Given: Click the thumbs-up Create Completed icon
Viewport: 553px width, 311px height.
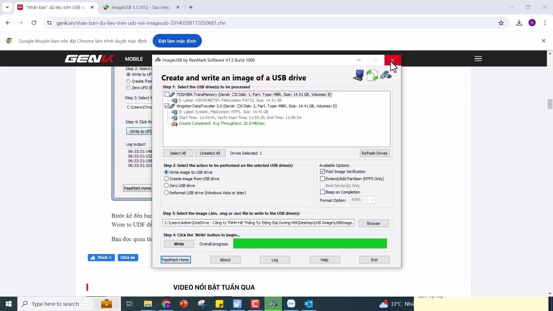Looking at the screenshot, I should coord(174,123).
